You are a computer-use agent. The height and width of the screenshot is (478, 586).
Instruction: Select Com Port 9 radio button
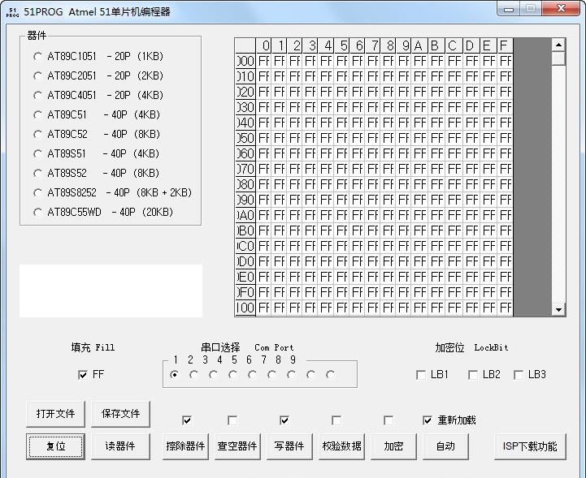pos(330,374)
